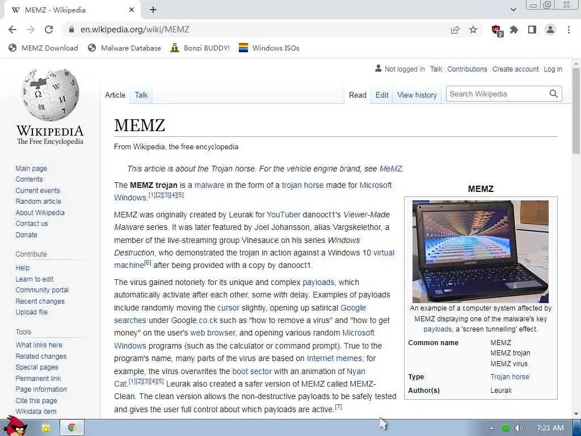
Task: Open Recent changes in sidebar
Action: 40,301
